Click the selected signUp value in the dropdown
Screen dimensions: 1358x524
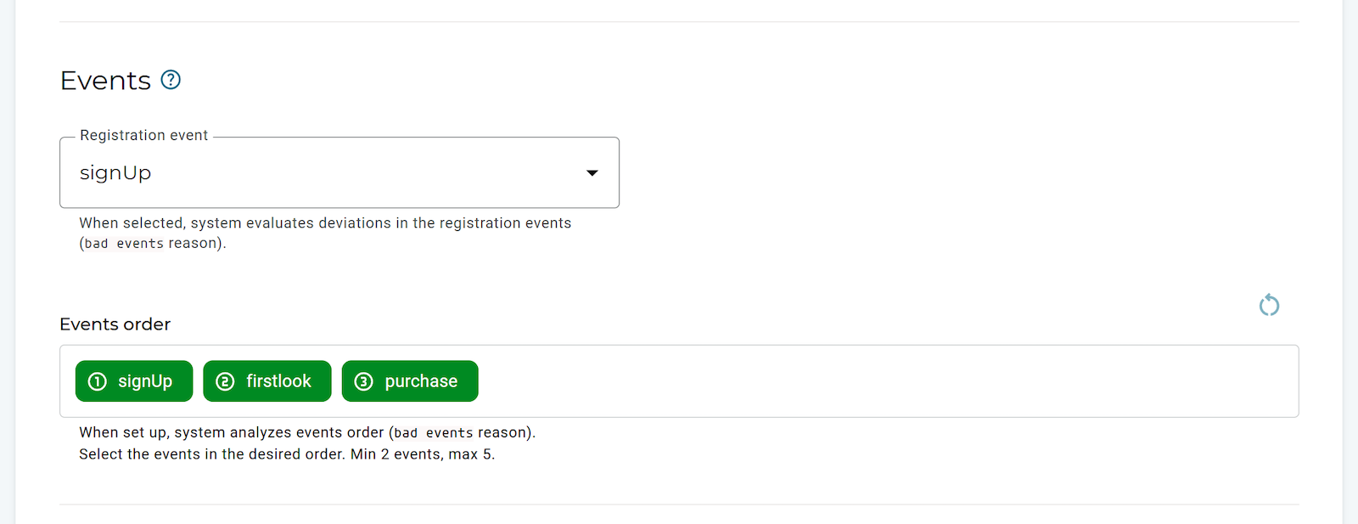pyautogui.click(x=115, y=173)
